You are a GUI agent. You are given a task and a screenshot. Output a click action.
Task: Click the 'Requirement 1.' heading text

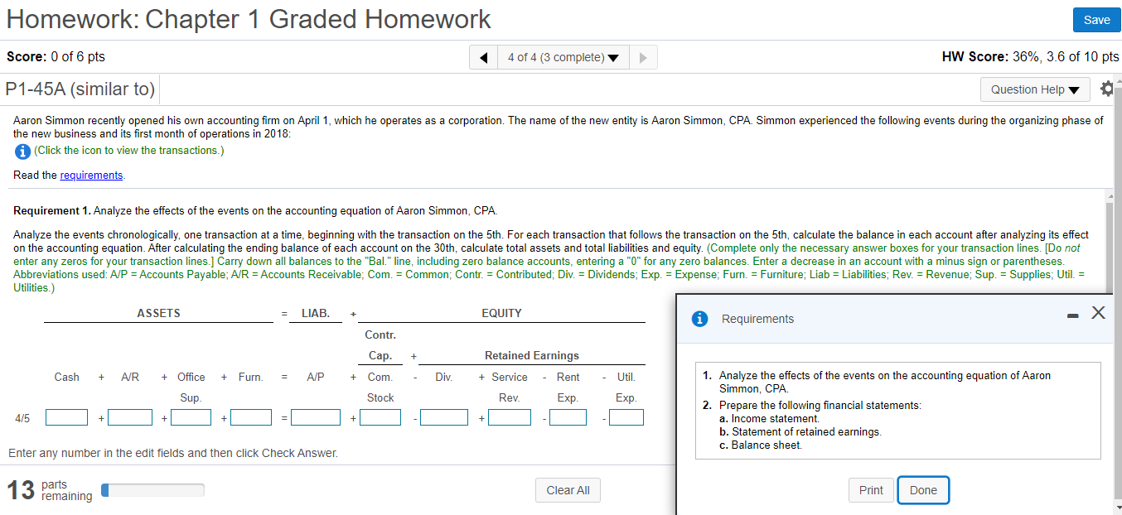click(52, 210)
